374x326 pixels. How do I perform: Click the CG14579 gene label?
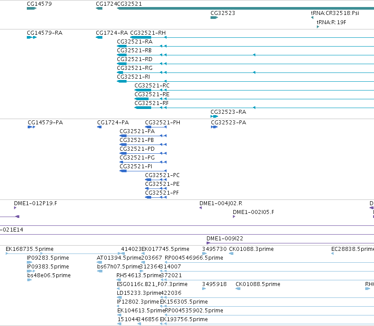coord(39,4)
